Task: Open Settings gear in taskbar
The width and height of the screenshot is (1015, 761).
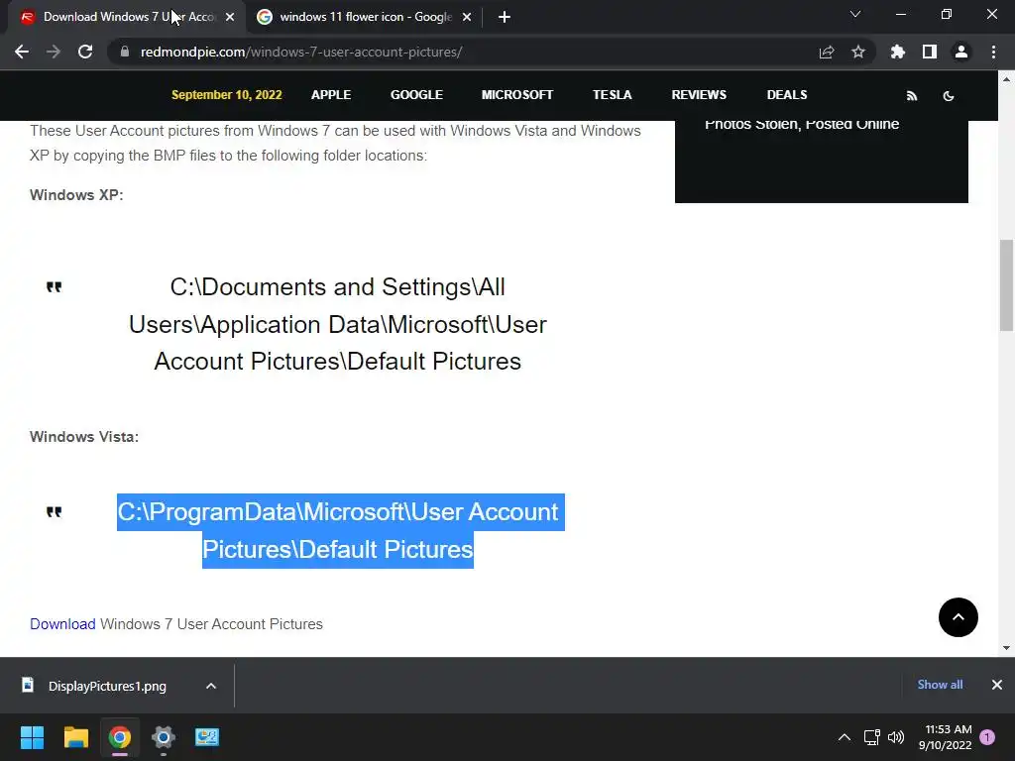Action: click(x=164, y=737)
